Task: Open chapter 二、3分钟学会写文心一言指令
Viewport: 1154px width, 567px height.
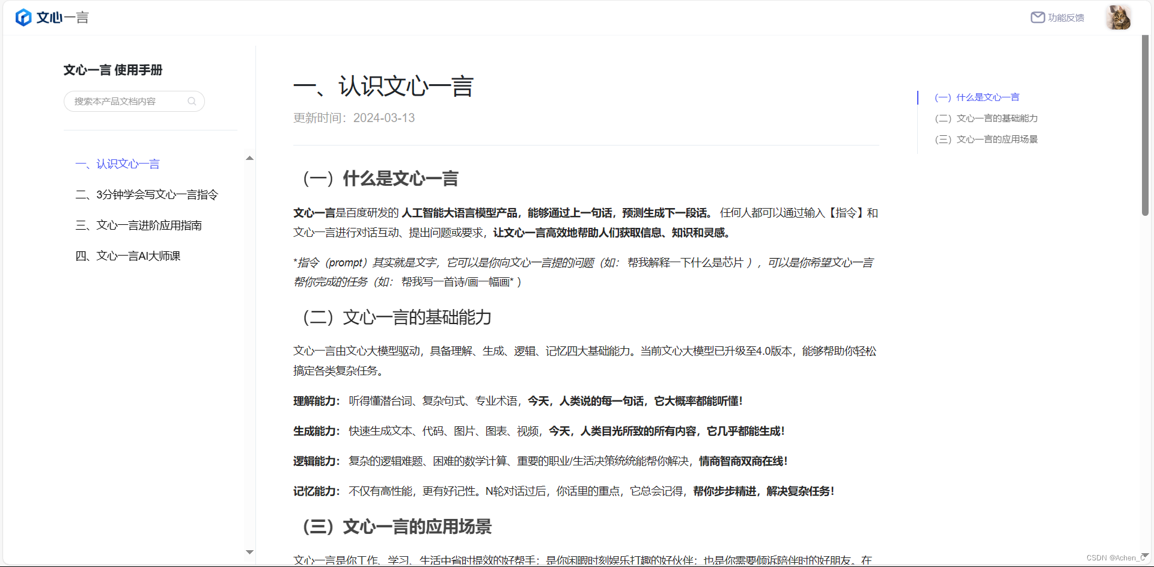Action: point(145,194)
